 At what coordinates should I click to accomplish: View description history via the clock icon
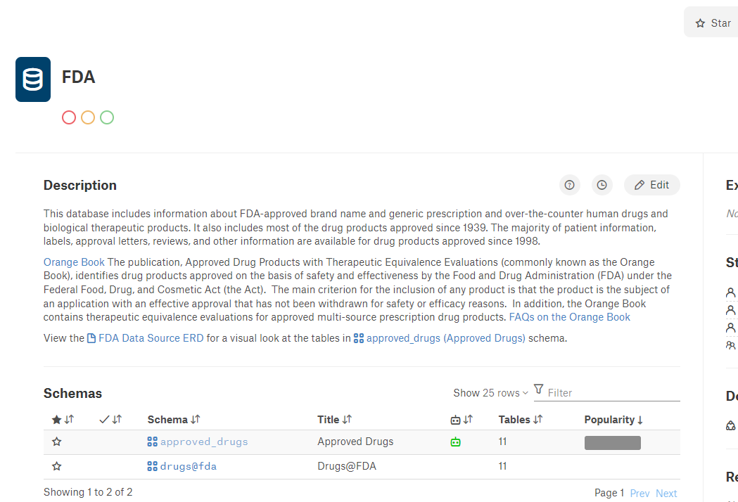602,185
